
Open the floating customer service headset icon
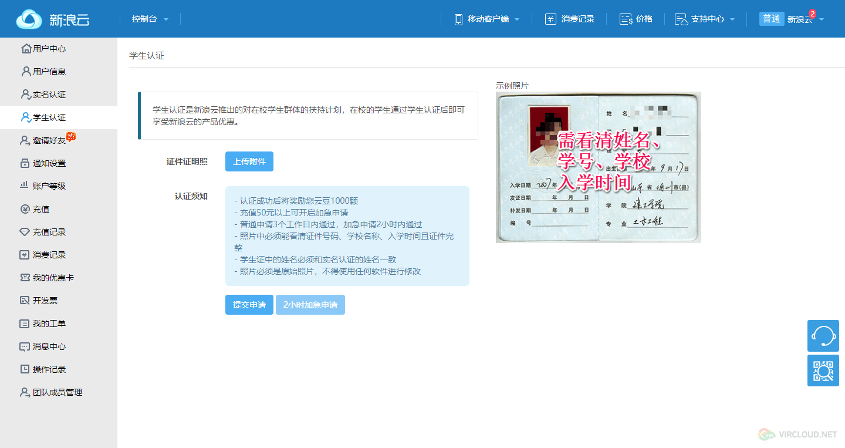pos(823,336)
